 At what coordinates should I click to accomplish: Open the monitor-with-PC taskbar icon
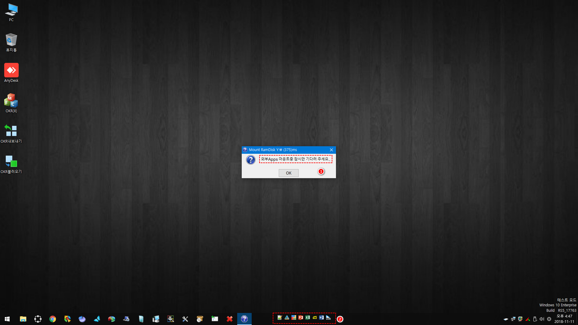156,319
